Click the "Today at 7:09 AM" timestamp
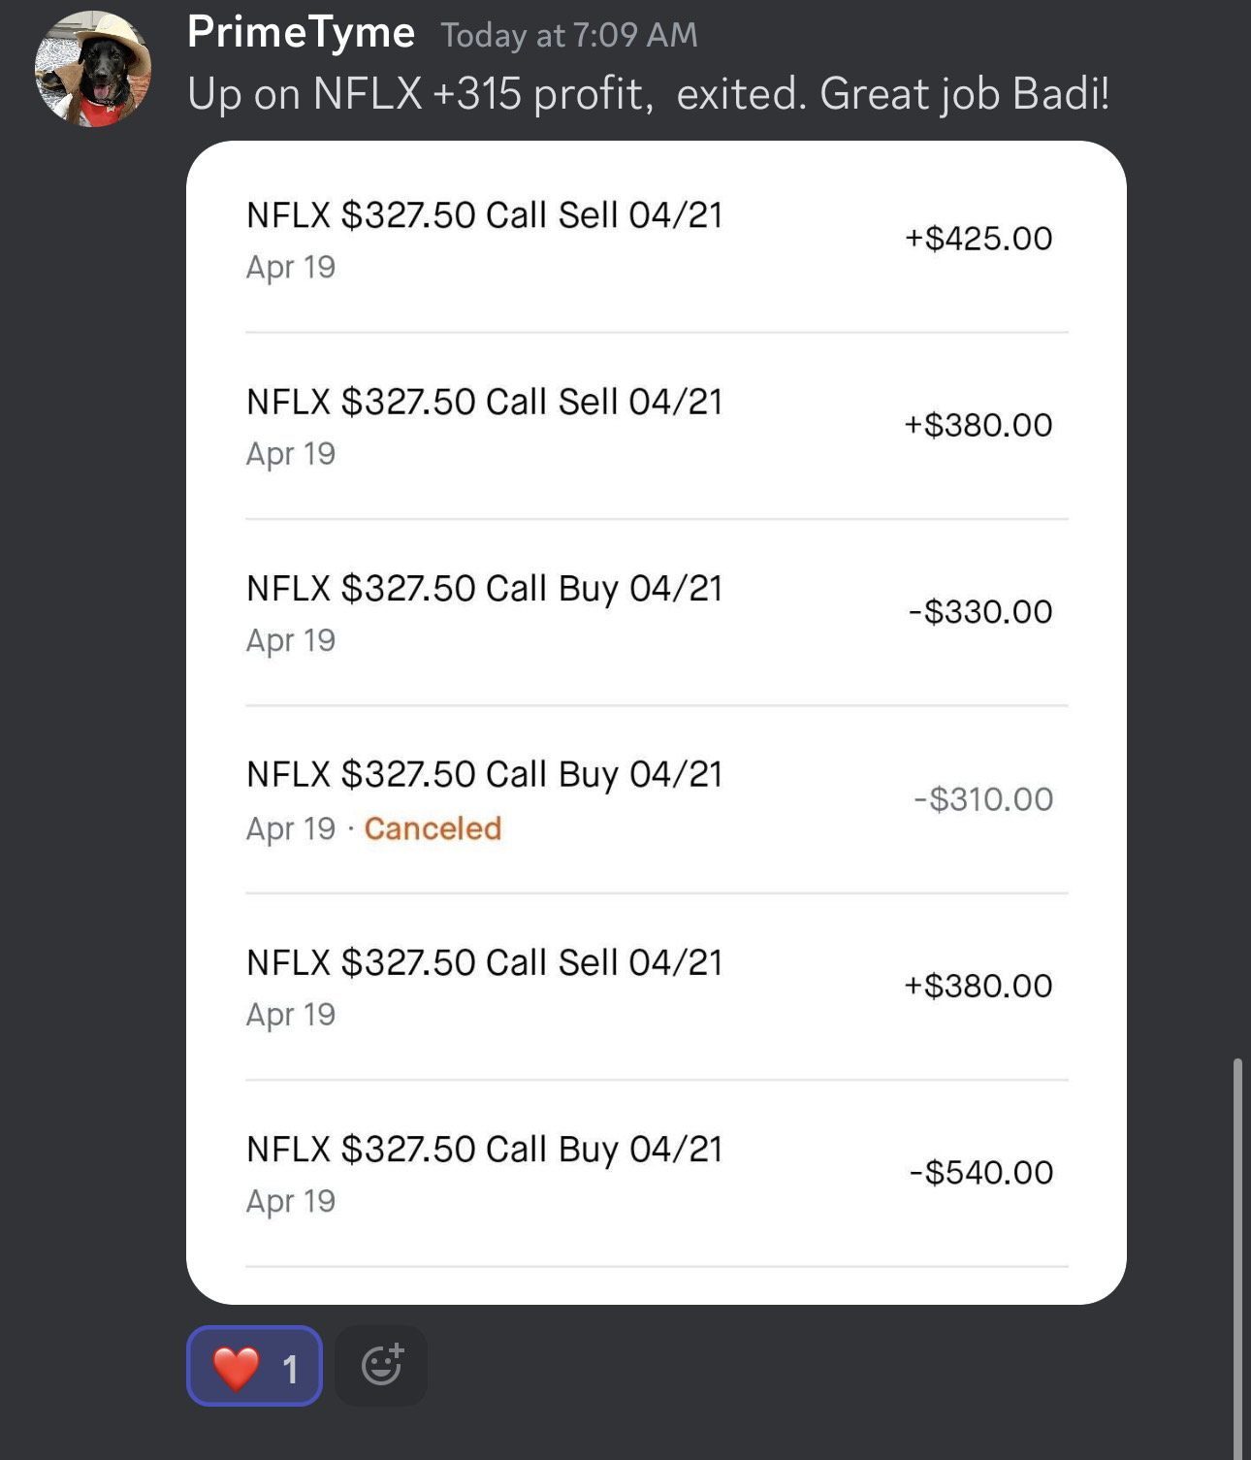The height and width of the screenshot is (1460, 1251). click(569, 35)
